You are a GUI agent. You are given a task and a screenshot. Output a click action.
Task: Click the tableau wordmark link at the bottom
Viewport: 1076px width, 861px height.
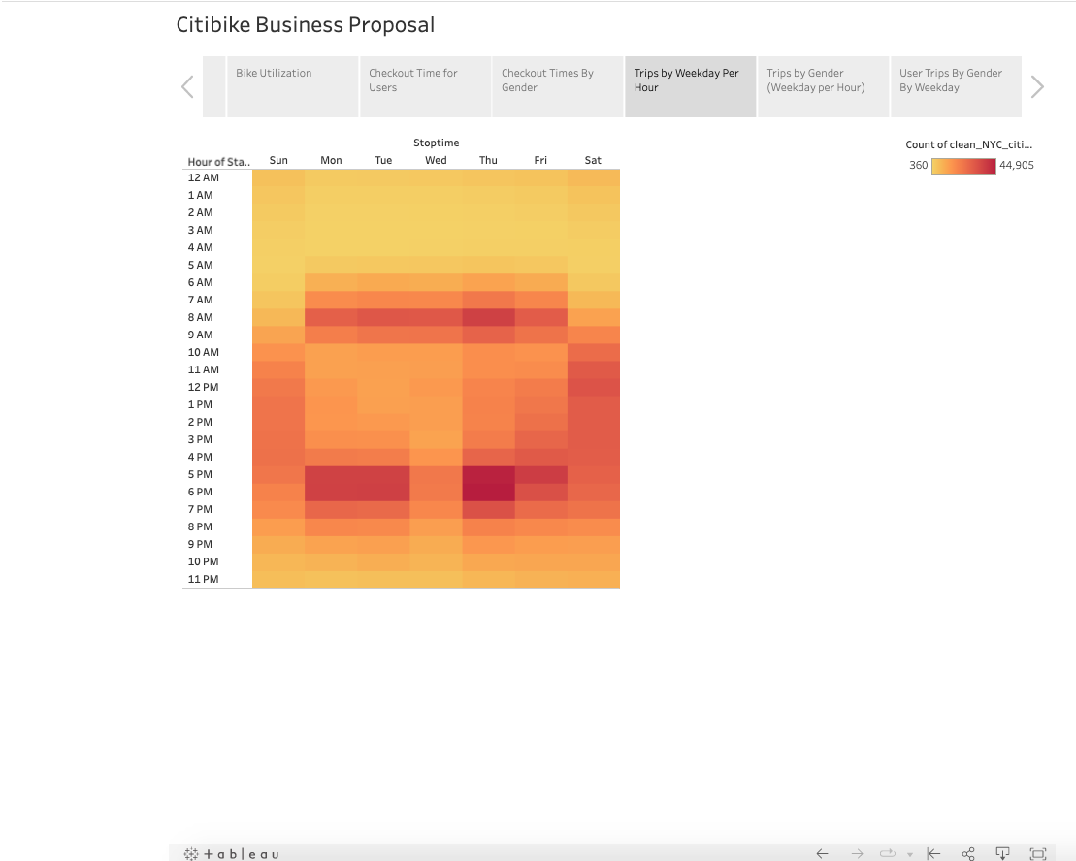click(x=241, y=854)
